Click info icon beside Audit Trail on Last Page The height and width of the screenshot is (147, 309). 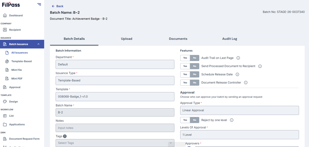(x=238, y=58)
